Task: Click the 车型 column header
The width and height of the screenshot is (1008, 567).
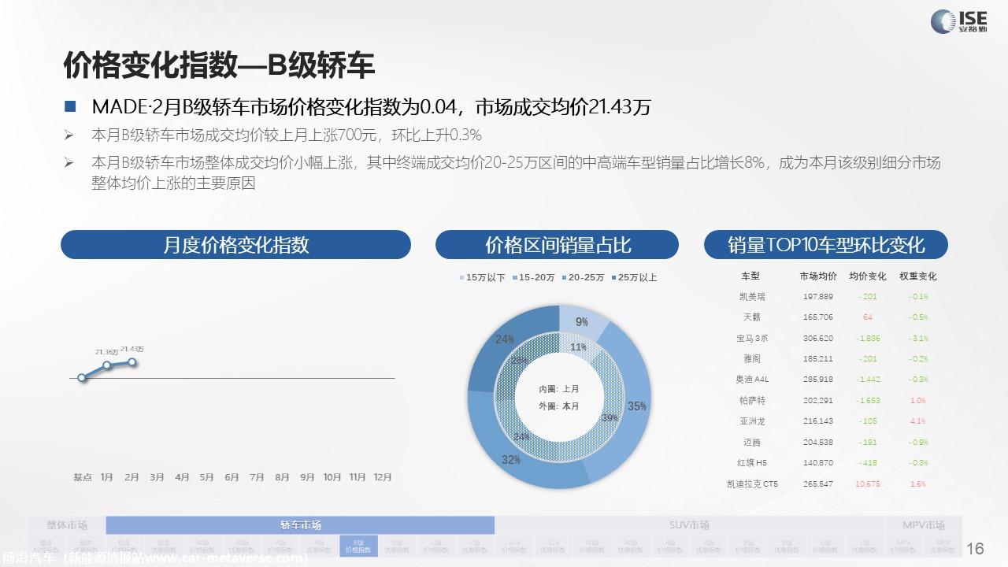Action: pyautogui.click(x=750, y=276)
